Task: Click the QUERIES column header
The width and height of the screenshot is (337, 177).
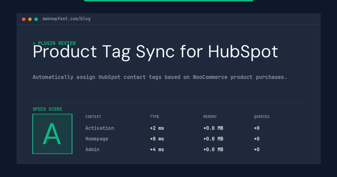Action: (262, 117)
